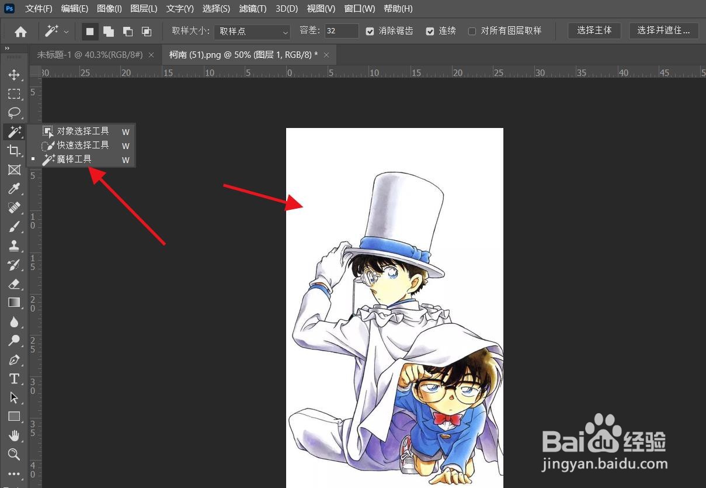Open the 文件(F) menu
Viewport: 706px width, 488px height.
[x=39, y=9]
